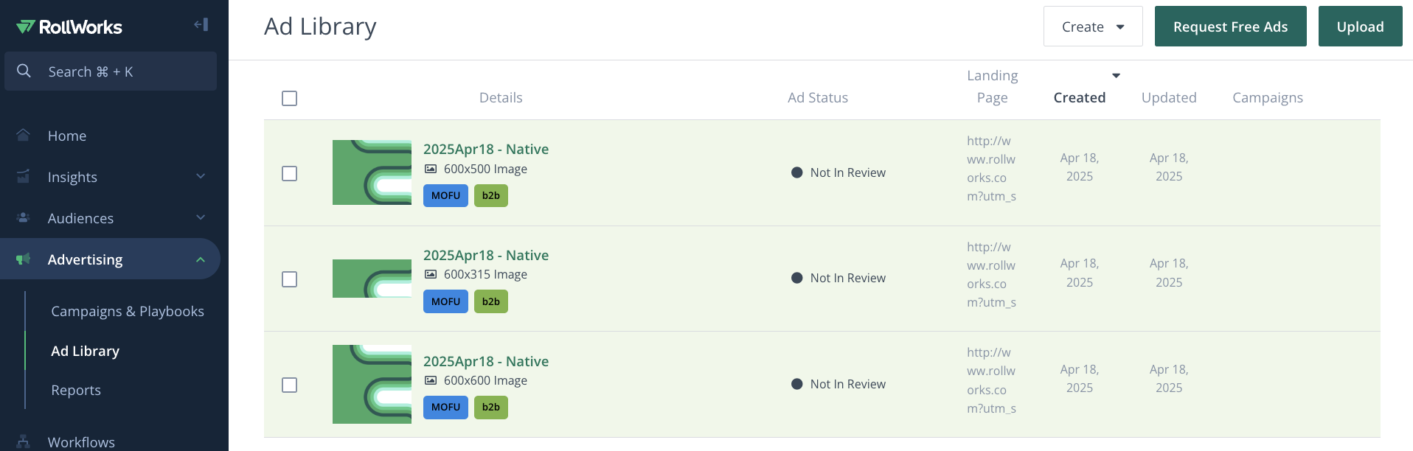Open the 600x600 2025Apr18 - Native ad
Viewport: 1413px width, 451px height.
(x=486, y=361)
